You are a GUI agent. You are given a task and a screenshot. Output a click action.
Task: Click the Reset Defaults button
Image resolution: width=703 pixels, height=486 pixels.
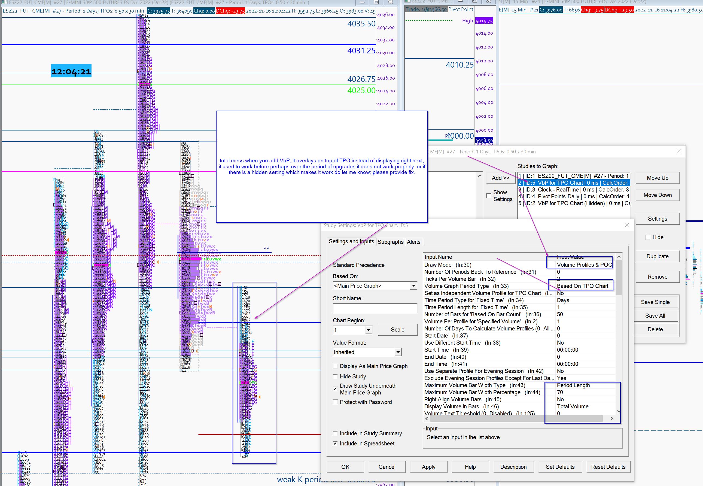point(608,467)
